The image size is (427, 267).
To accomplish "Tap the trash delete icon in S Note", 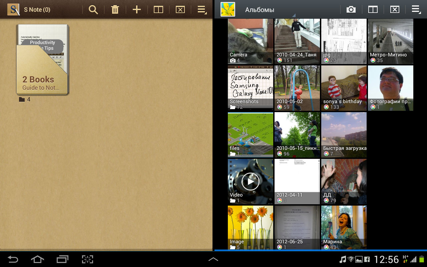I will pyautogui.click(x=115, y=10).
